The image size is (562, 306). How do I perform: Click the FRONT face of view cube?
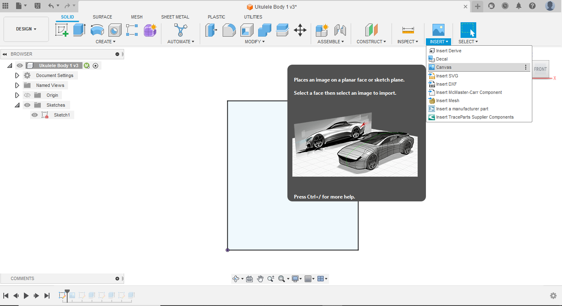(x=540, y=69)
